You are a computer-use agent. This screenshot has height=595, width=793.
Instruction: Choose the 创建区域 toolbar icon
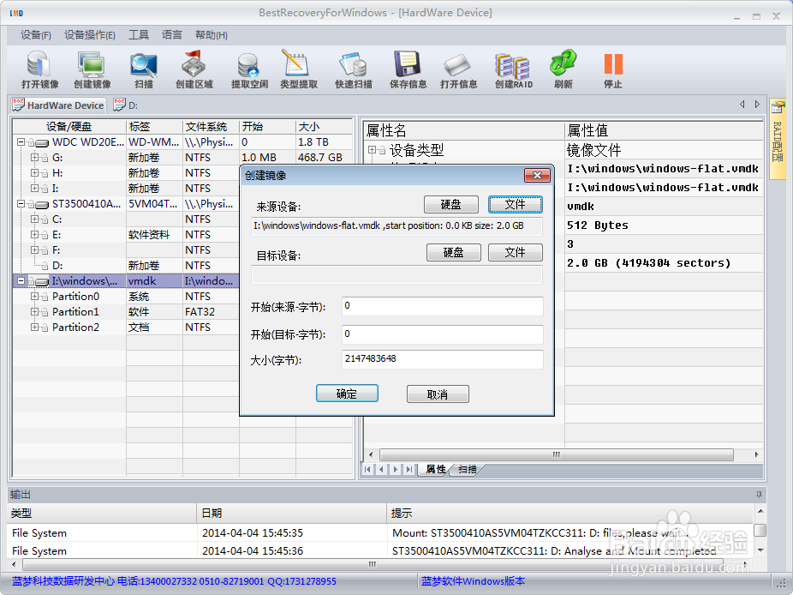[194, 70]
